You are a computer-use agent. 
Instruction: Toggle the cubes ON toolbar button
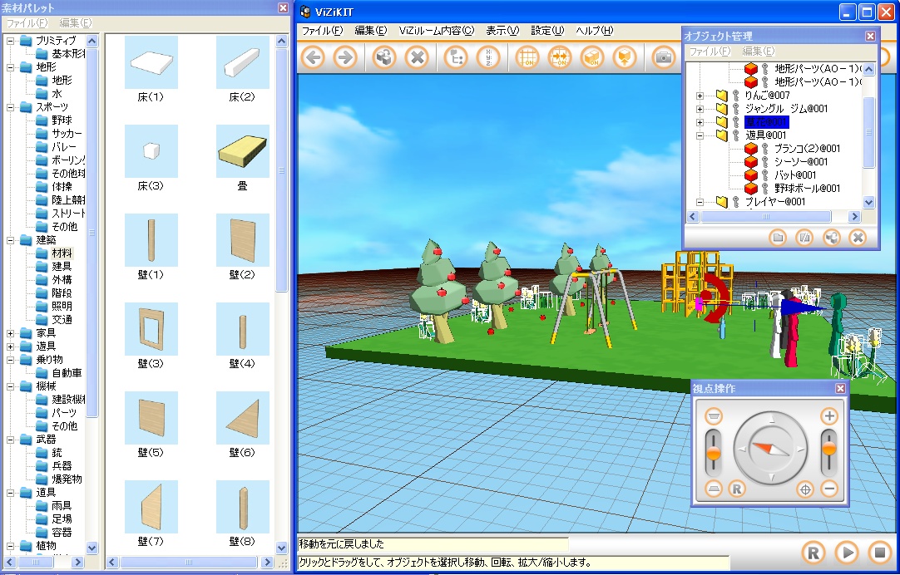(591, 57)
